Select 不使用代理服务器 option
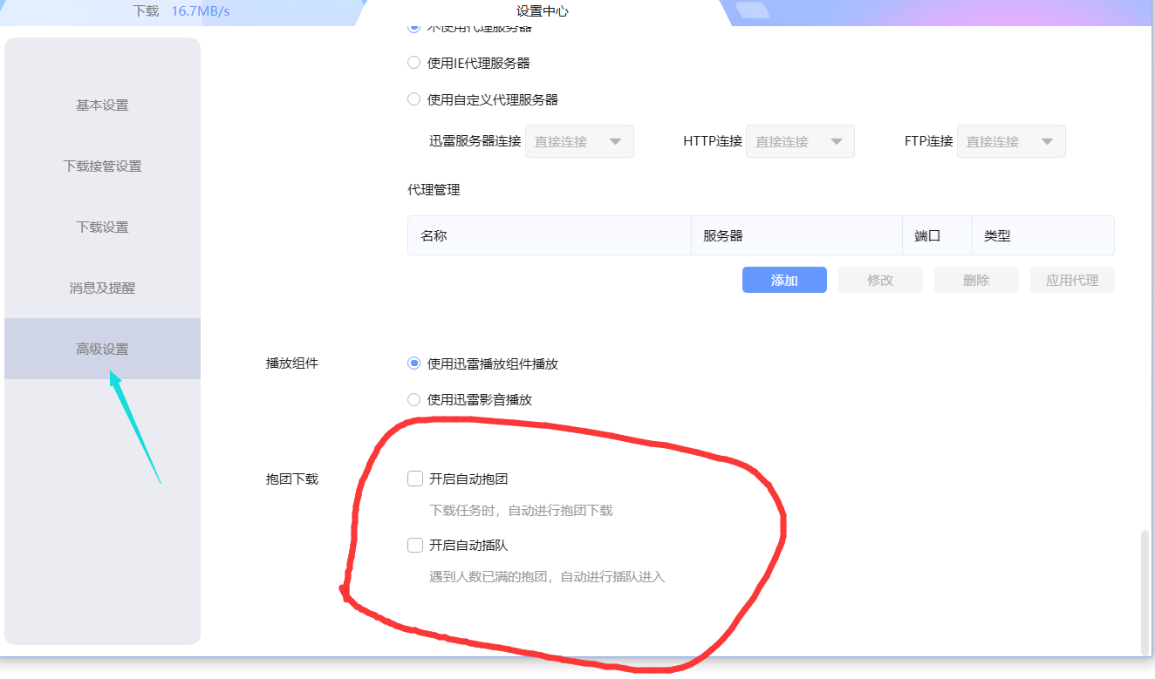This screenshot has width=1155, height=679. click(x=413, y=26)
